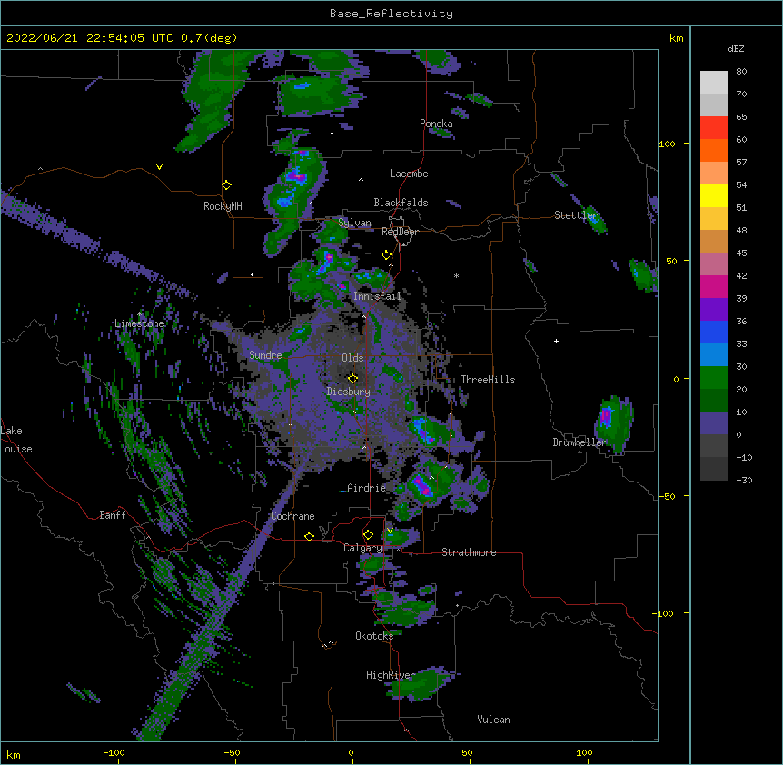Select the Calgary label
This screenshot has height=765, width=783.
point(362,548)
